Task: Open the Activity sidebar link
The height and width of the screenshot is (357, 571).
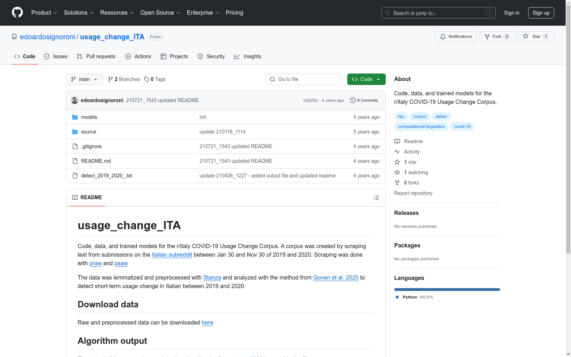Action: (407, 152)
